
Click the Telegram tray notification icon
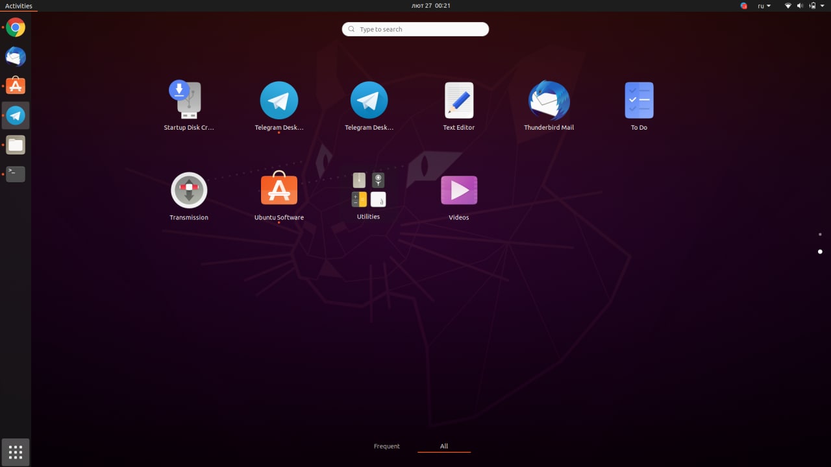coord(744,6)
